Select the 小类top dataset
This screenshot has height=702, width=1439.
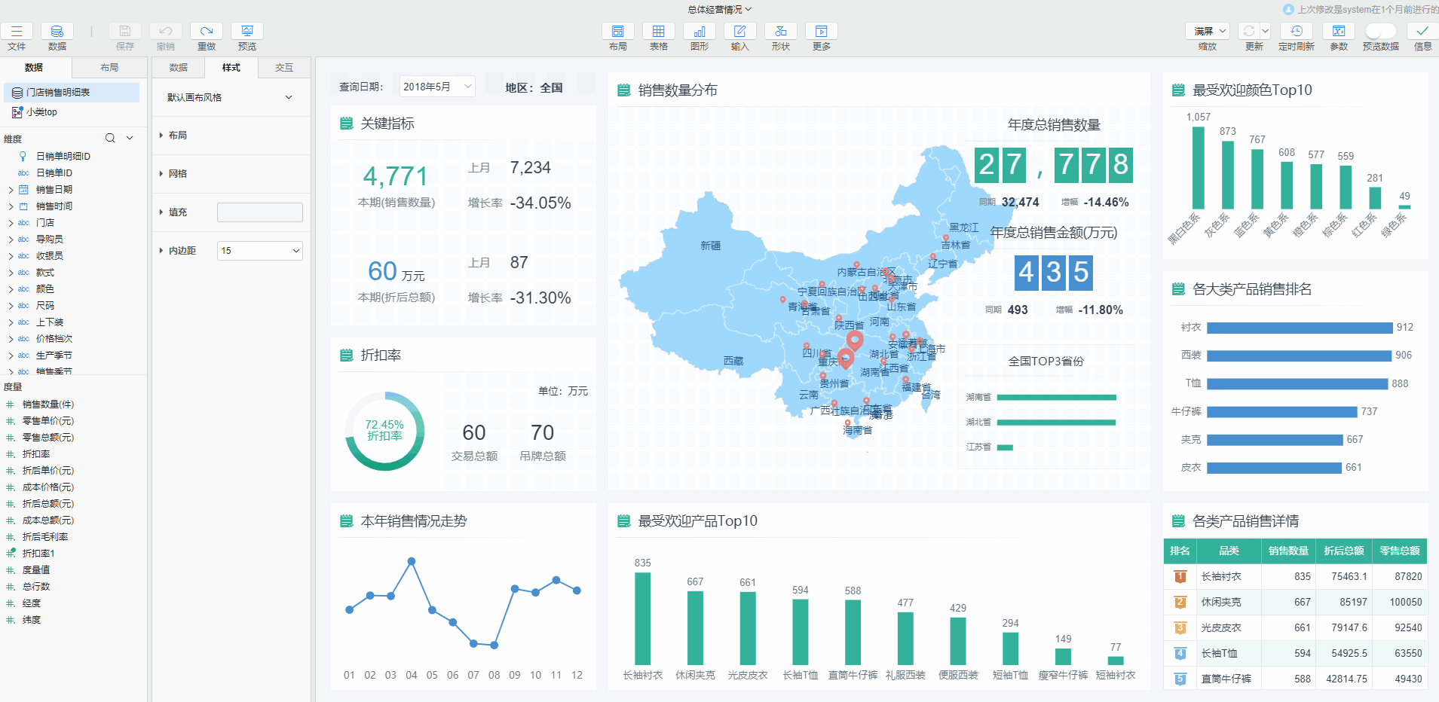(42, 112)
